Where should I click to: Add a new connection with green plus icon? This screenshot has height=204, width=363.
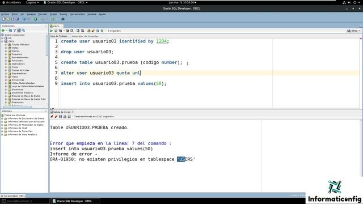pyautogui.click(x=3, y=30)
